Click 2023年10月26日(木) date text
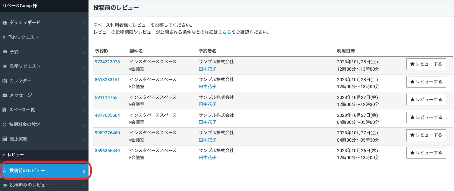This screenshot has width=454, height=191. [357, 151]
